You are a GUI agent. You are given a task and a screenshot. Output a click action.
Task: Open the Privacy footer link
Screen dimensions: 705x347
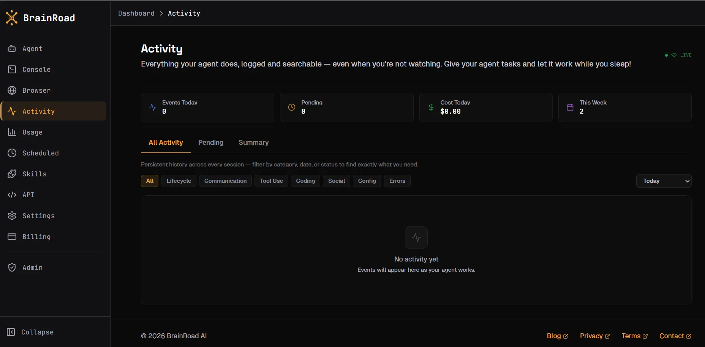click(x=595, y=336)
